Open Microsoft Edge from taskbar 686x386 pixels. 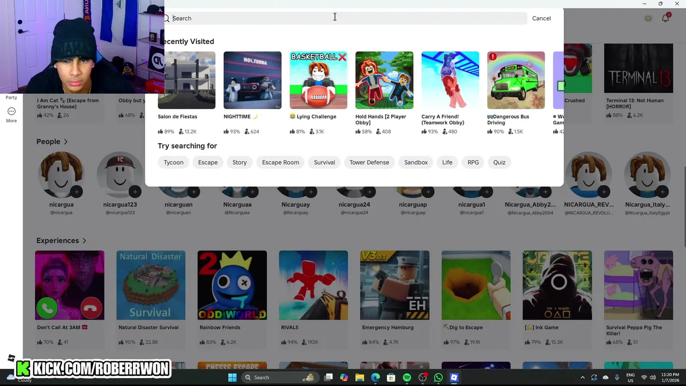click(375, 377)
